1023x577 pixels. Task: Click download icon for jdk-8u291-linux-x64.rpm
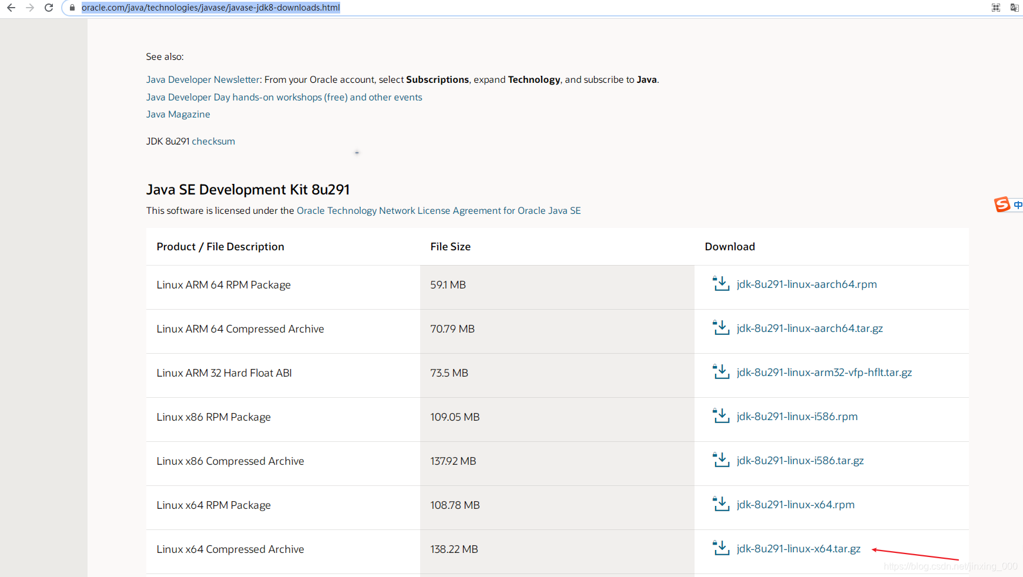[x=721, y=504]
